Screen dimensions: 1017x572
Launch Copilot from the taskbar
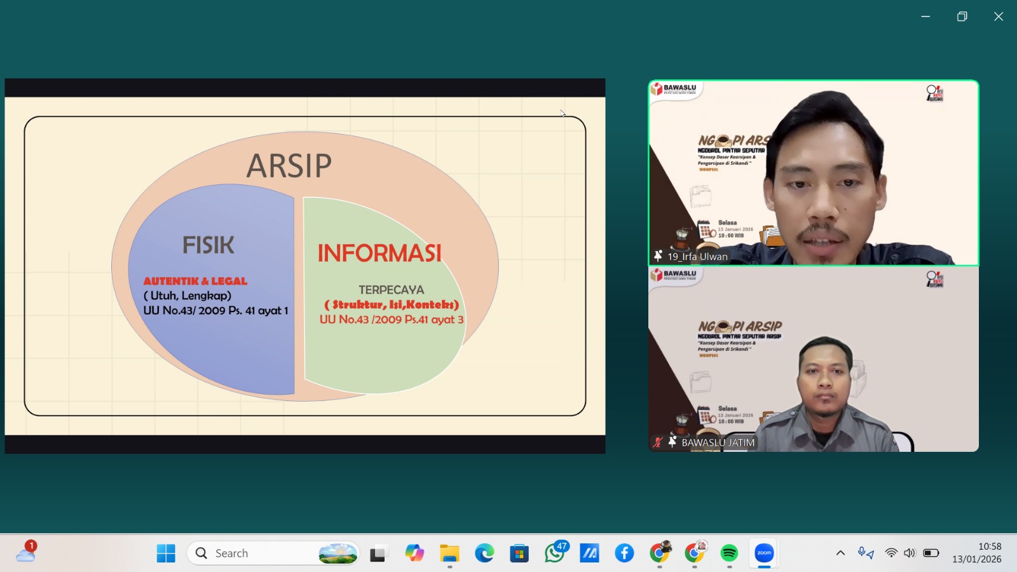414,553
